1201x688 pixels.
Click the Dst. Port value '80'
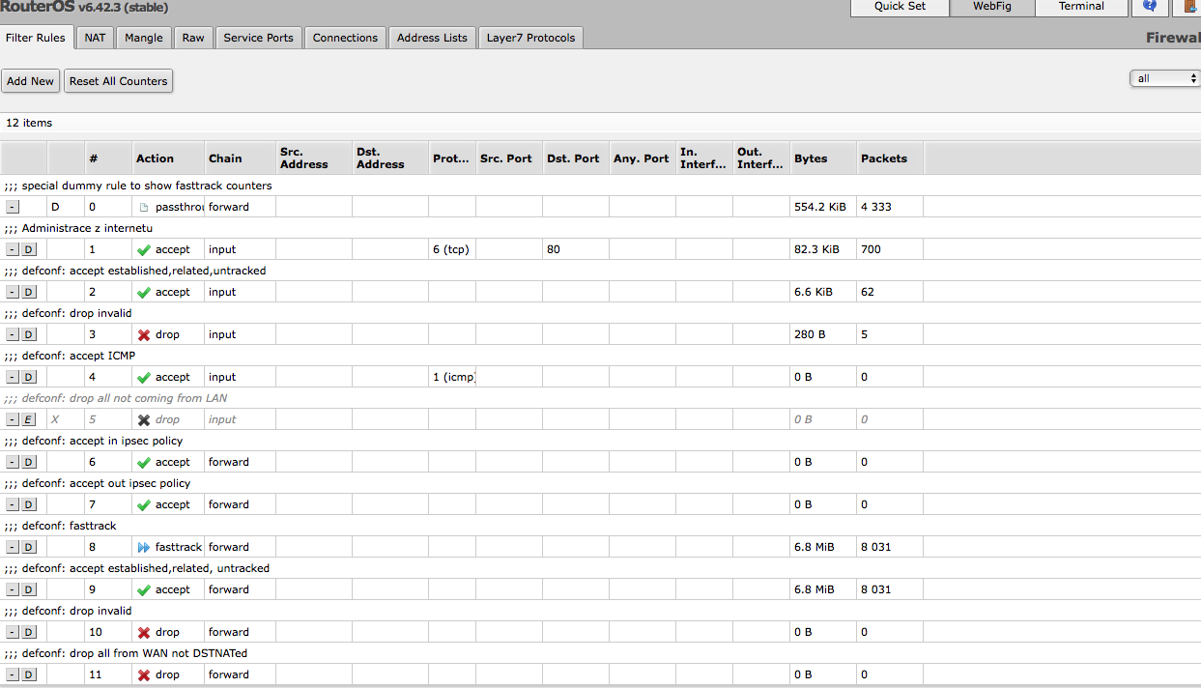(553, 249)
